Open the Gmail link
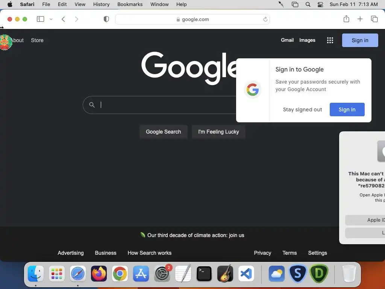This screenshot has height=289, width=385. (287, 40)
